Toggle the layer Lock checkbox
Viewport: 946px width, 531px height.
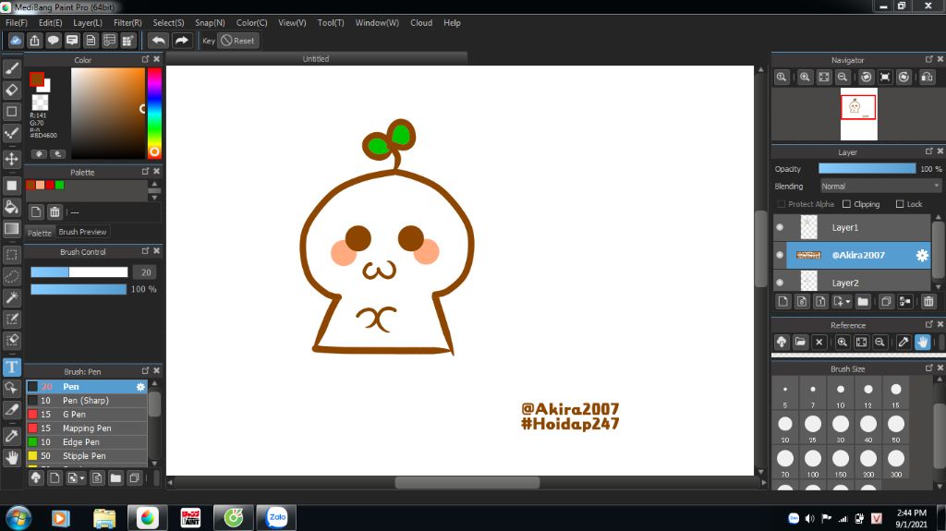coord(900,204)
